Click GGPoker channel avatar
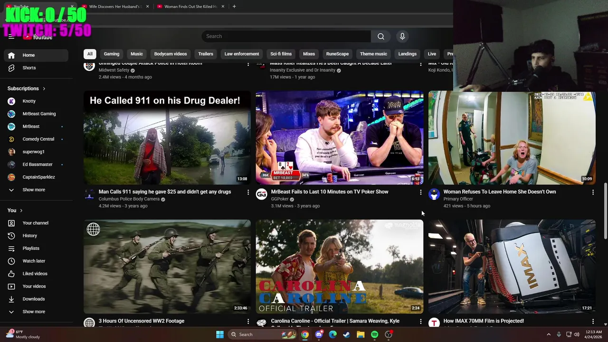This screenshot has width=608, height=342. 262,194
